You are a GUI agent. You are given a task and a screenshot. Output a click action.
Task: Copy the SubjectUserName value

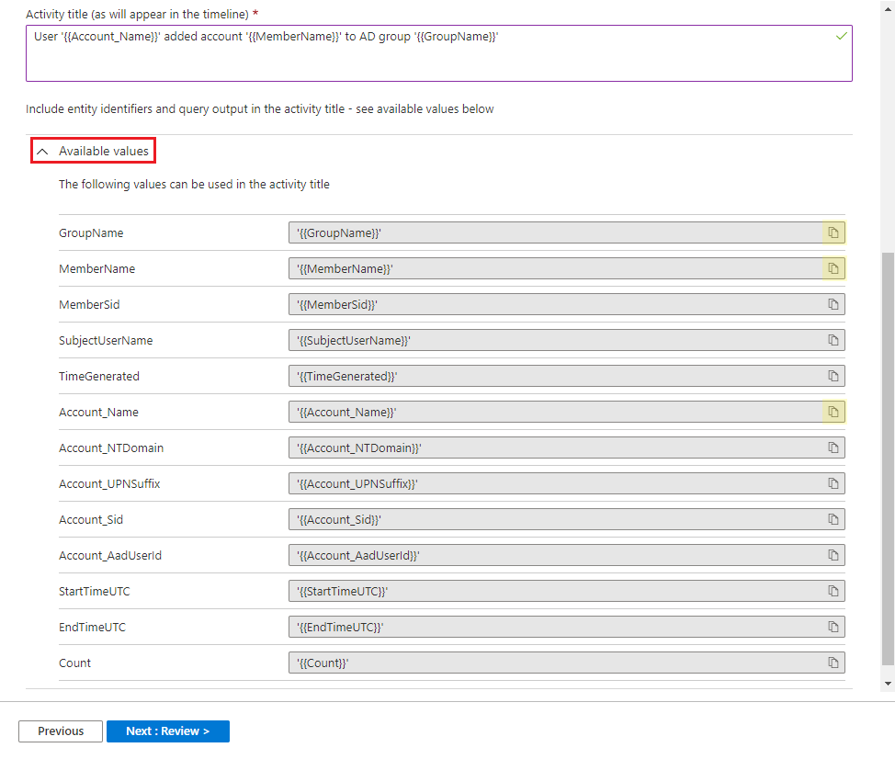click(833, 340)
